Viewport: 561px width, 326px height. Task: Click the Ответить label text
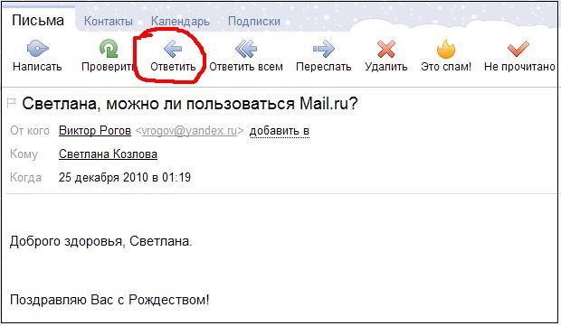pos(173,67)
